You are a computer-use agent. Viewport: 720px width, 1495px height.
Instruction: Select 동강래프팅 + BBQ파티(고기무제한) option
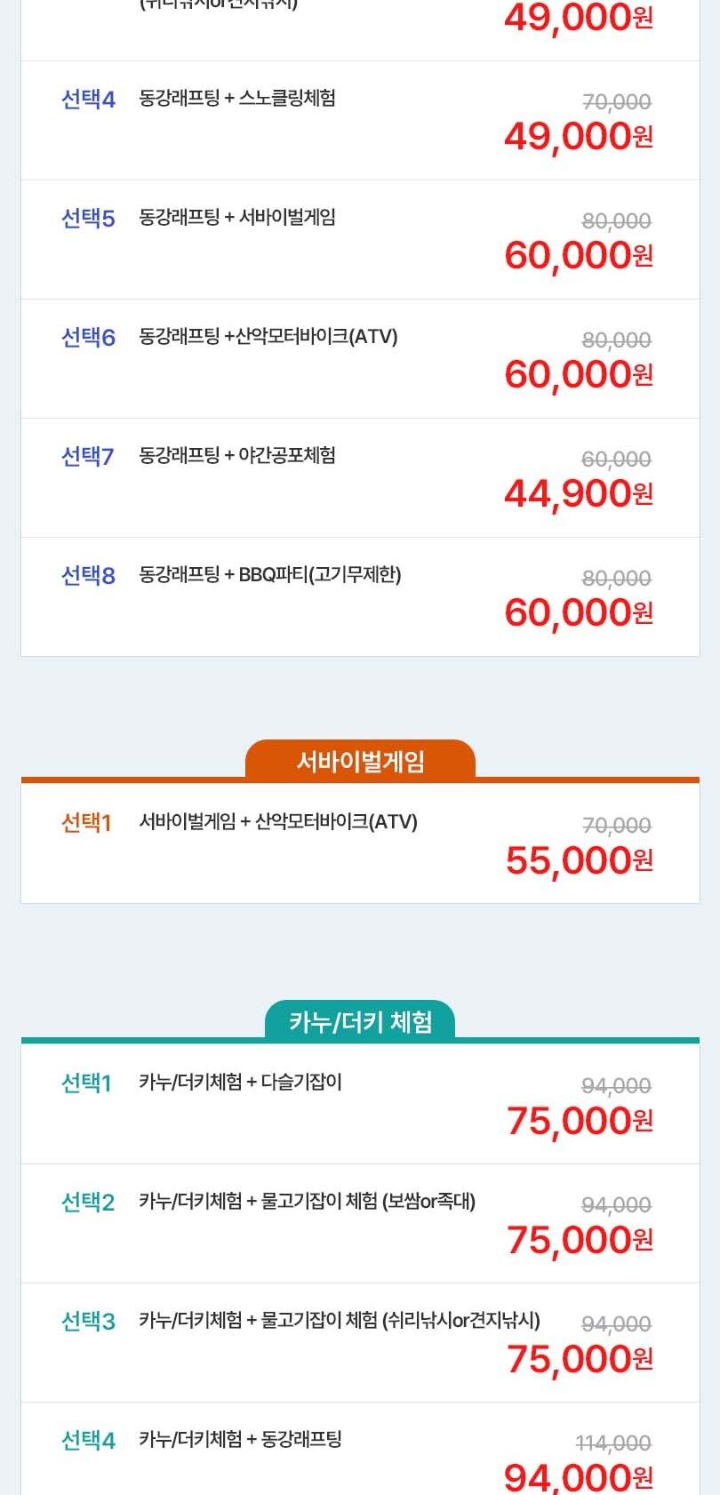point(270,575)
